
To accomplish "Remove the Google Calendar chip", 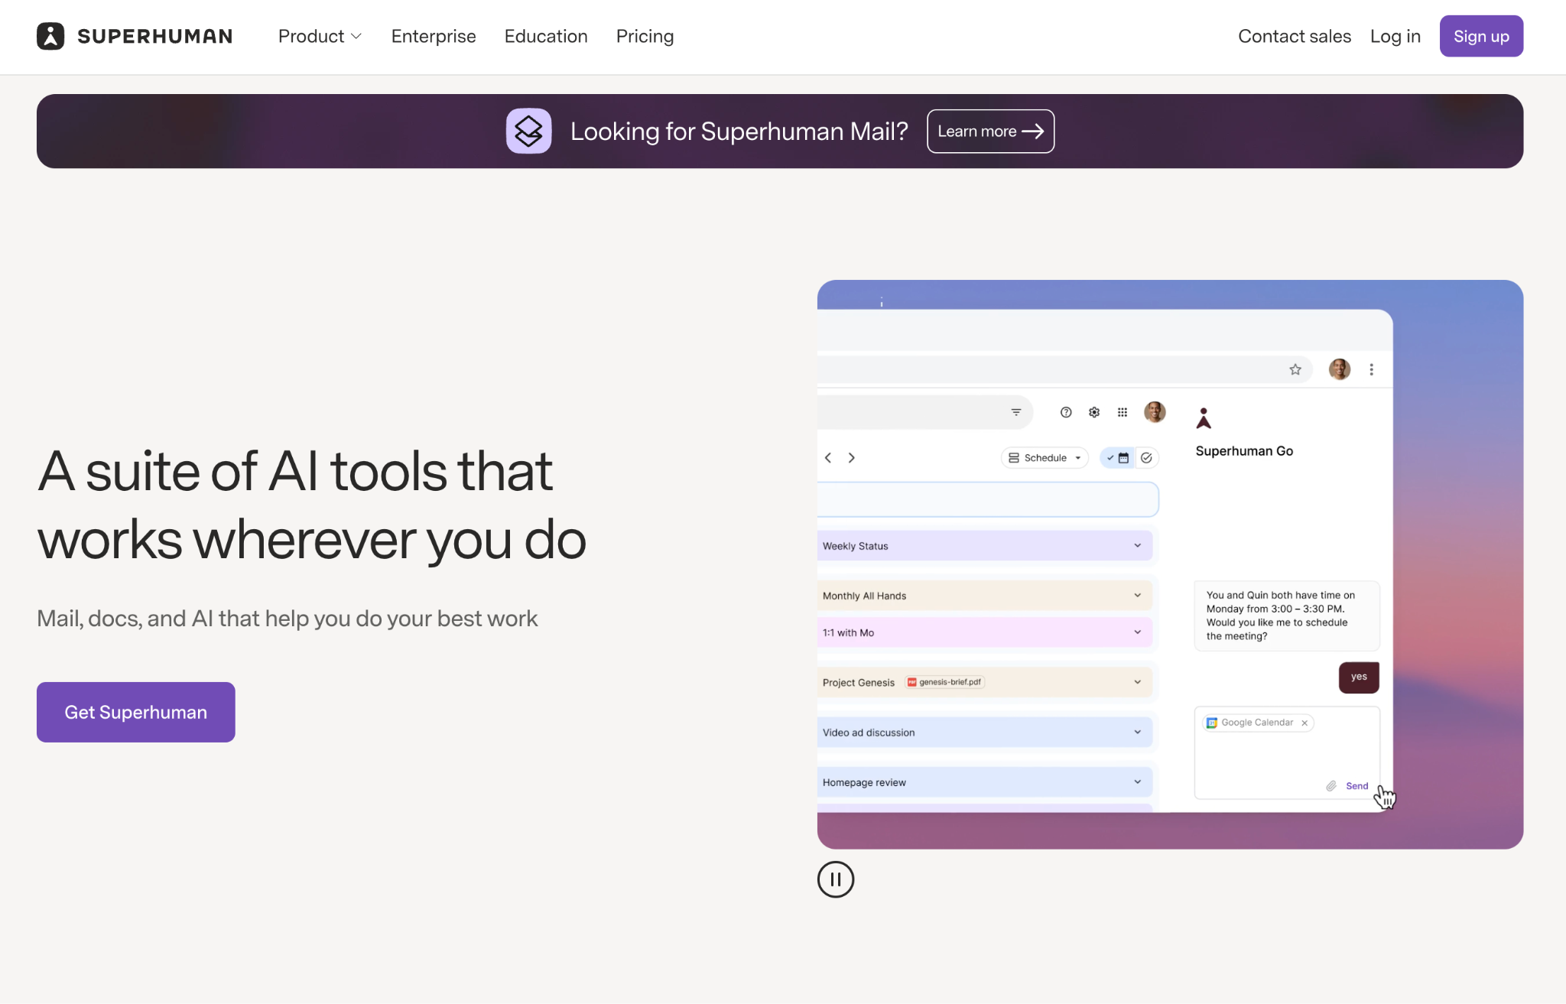I will (1304, 723).
